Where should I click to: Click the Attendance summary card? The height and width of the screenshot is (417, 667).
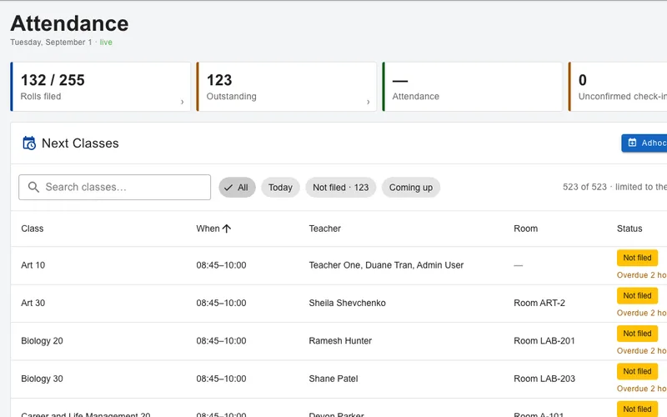(x=472, y=87)
